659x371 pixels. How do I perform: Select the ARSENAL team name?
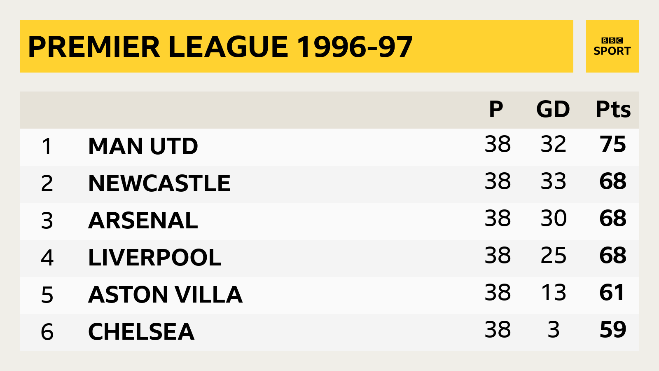(x=143, y=221)
